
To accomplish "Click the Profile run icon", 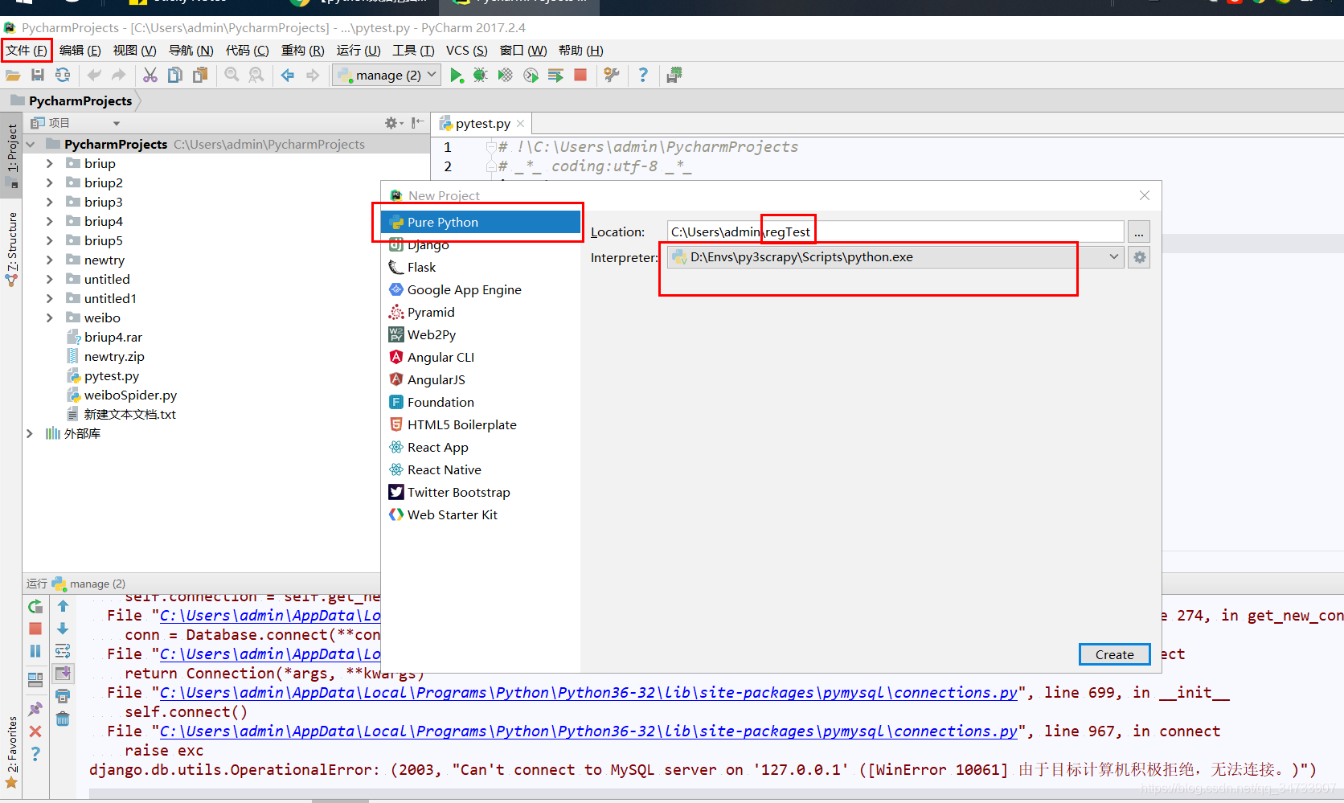I will tap(531, 75).
